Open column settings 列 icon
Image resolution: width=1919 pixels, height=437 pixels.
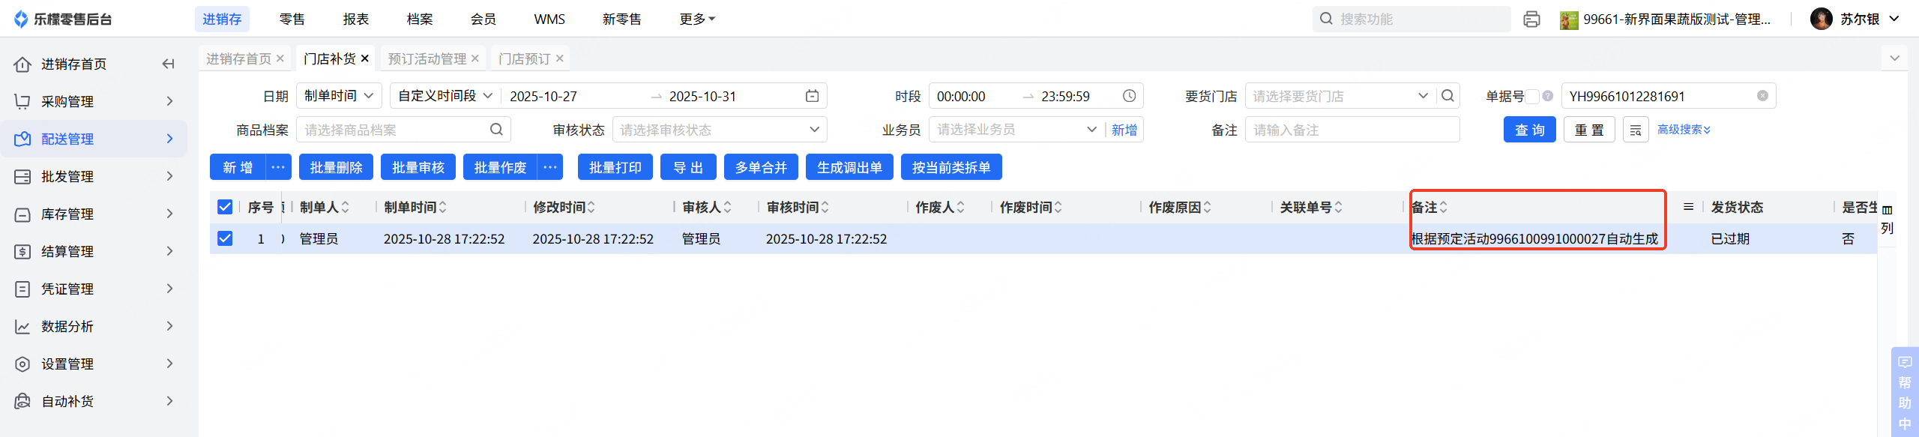click(1887, 219)
